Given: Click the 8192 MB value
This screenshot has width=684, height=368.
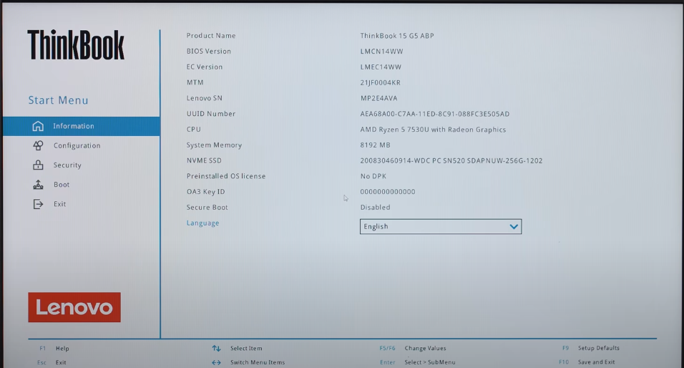Looking at the screenshot, I should point(375,145).
